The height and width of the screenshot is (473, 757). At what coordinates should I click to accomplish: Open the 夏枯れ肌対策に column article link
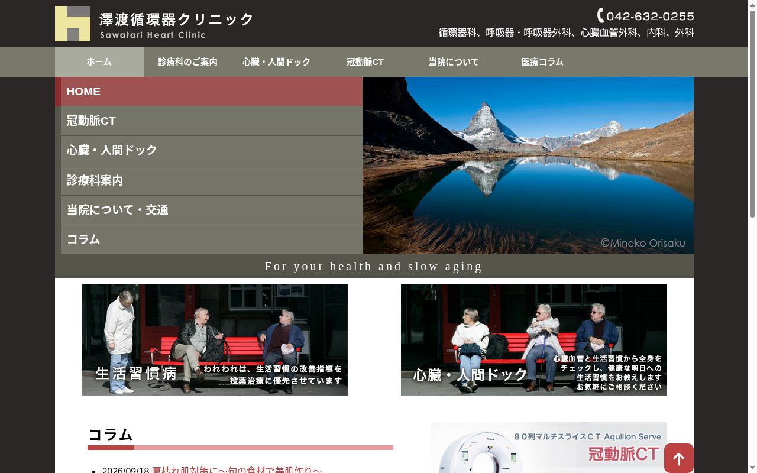(237, 470)
